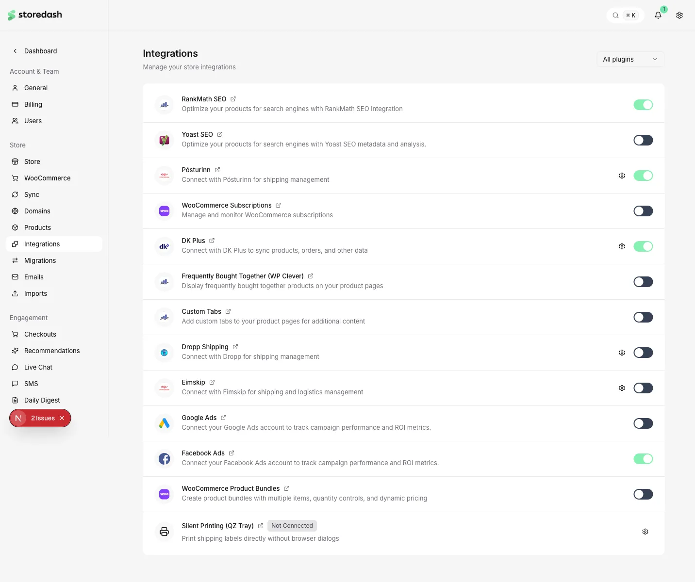Open Dropp Shipping settings gear

tap(622, 353)
